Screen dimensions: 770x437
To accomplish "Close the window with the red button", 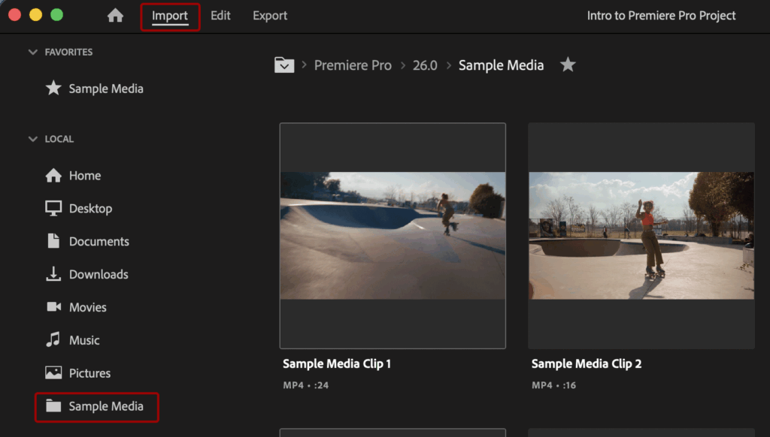I will (15, 15).
